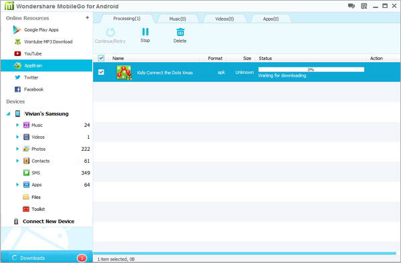
Task: Collapse Vivian's Samsung device tree
Action: tap(8, 114)
